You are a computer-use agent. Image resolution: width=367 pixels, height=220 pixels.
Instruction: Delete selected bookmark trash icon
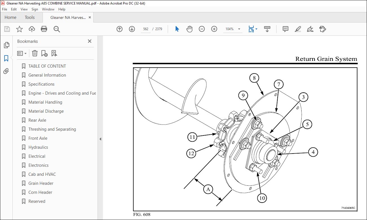(35, 53)
